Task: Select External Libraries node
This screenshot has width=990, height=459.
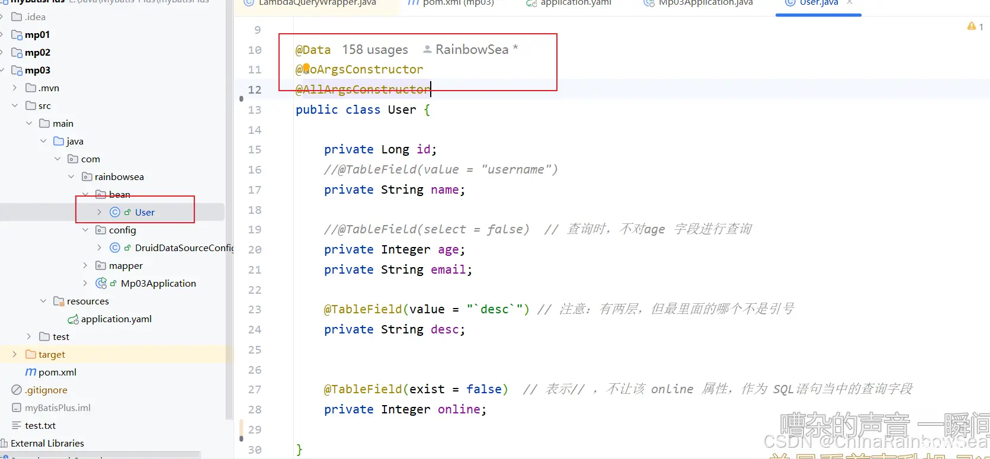Action: [47, 443]
